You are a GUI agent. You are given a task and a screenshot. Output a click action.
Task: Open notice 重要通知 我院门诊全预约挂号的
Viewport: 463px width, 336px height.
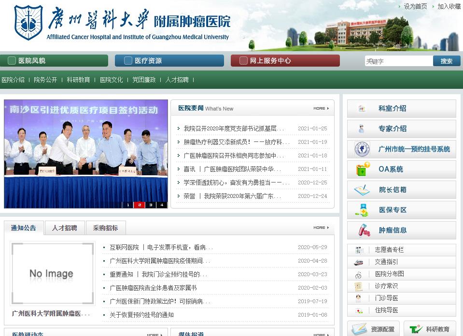[x=158, y=275]
